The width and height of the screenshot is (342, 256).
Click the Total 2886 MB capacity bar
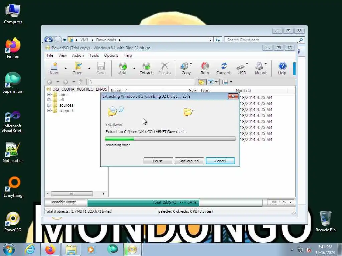174,202
